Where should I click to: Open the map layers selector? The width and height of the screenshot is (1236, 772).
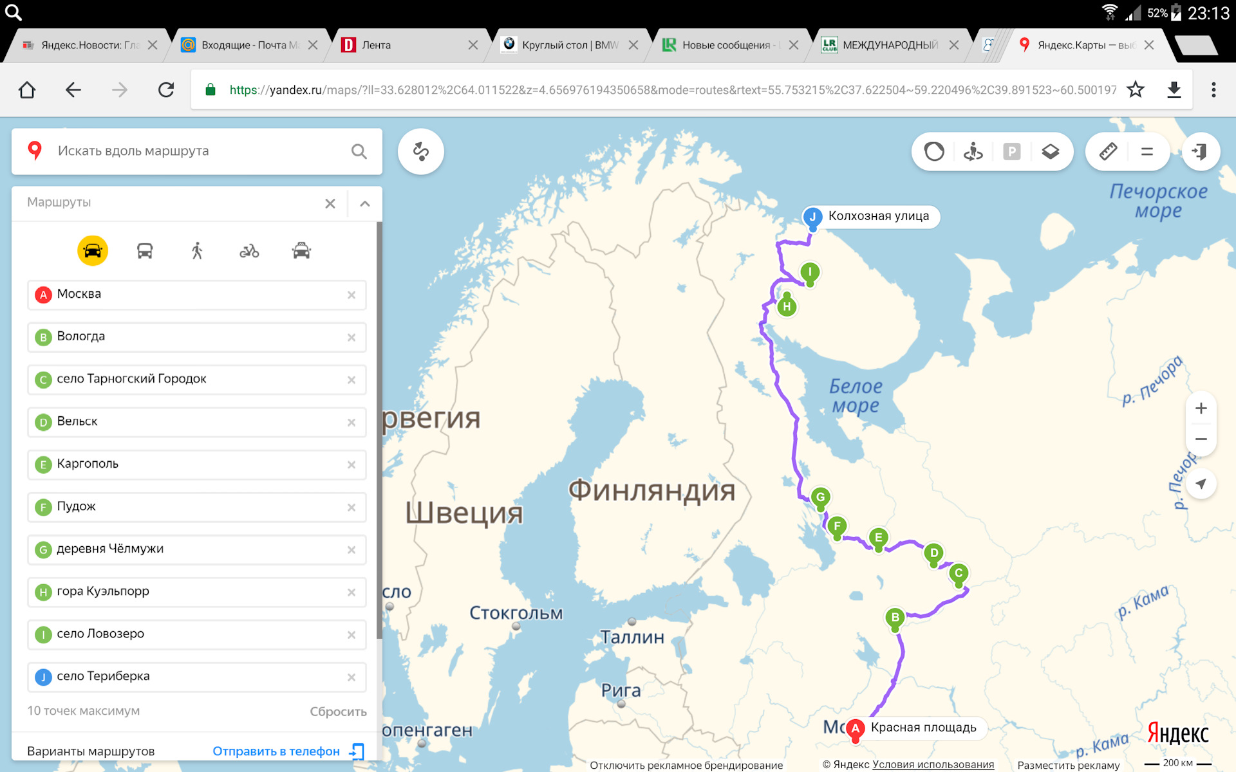point(1051,152)
